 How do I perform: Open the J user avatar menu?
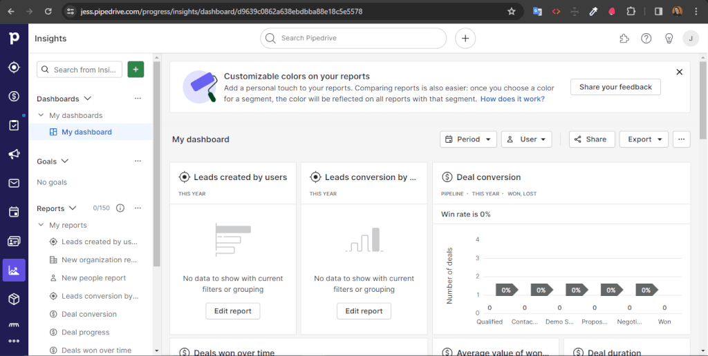pyautogui.click(x=691, y=39)
